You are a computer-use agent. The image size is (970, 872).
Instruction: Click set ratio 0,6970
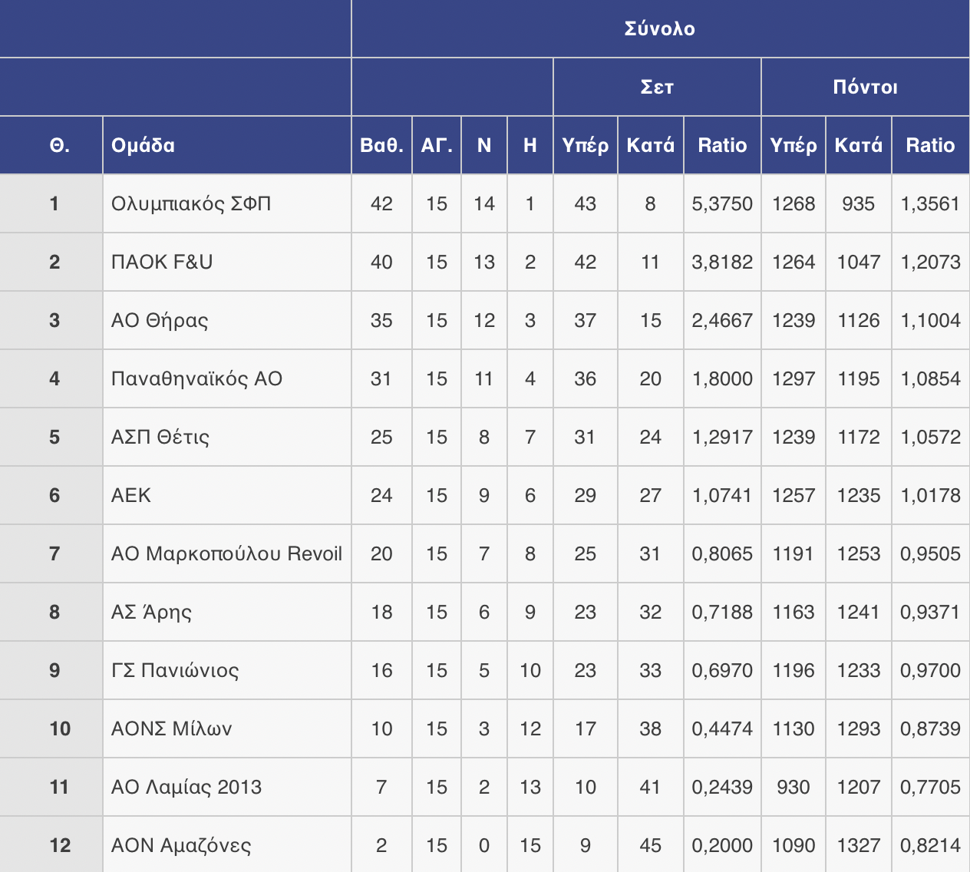(x=722, y=670)
